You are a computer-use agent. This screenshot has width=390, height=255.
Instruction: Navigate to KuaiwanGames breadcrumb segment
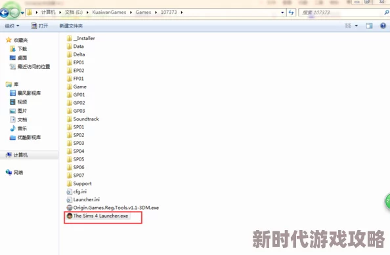coord(109,12)
